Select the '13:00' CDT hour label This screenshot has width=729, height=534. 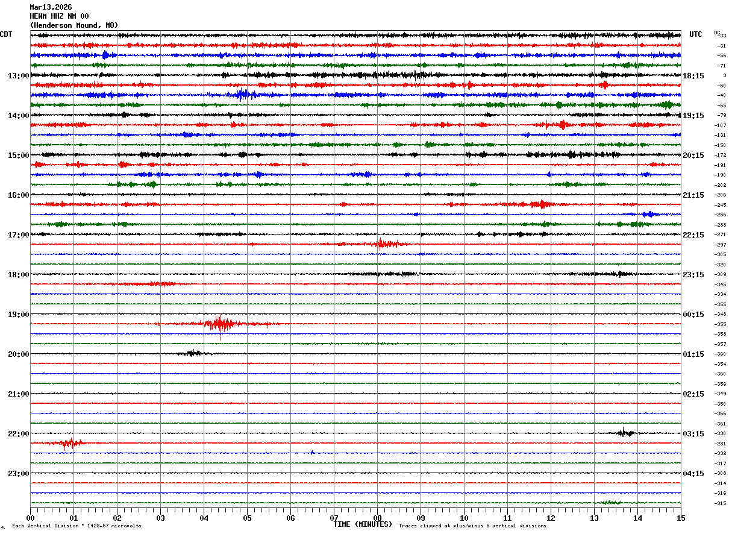point(18,76)
